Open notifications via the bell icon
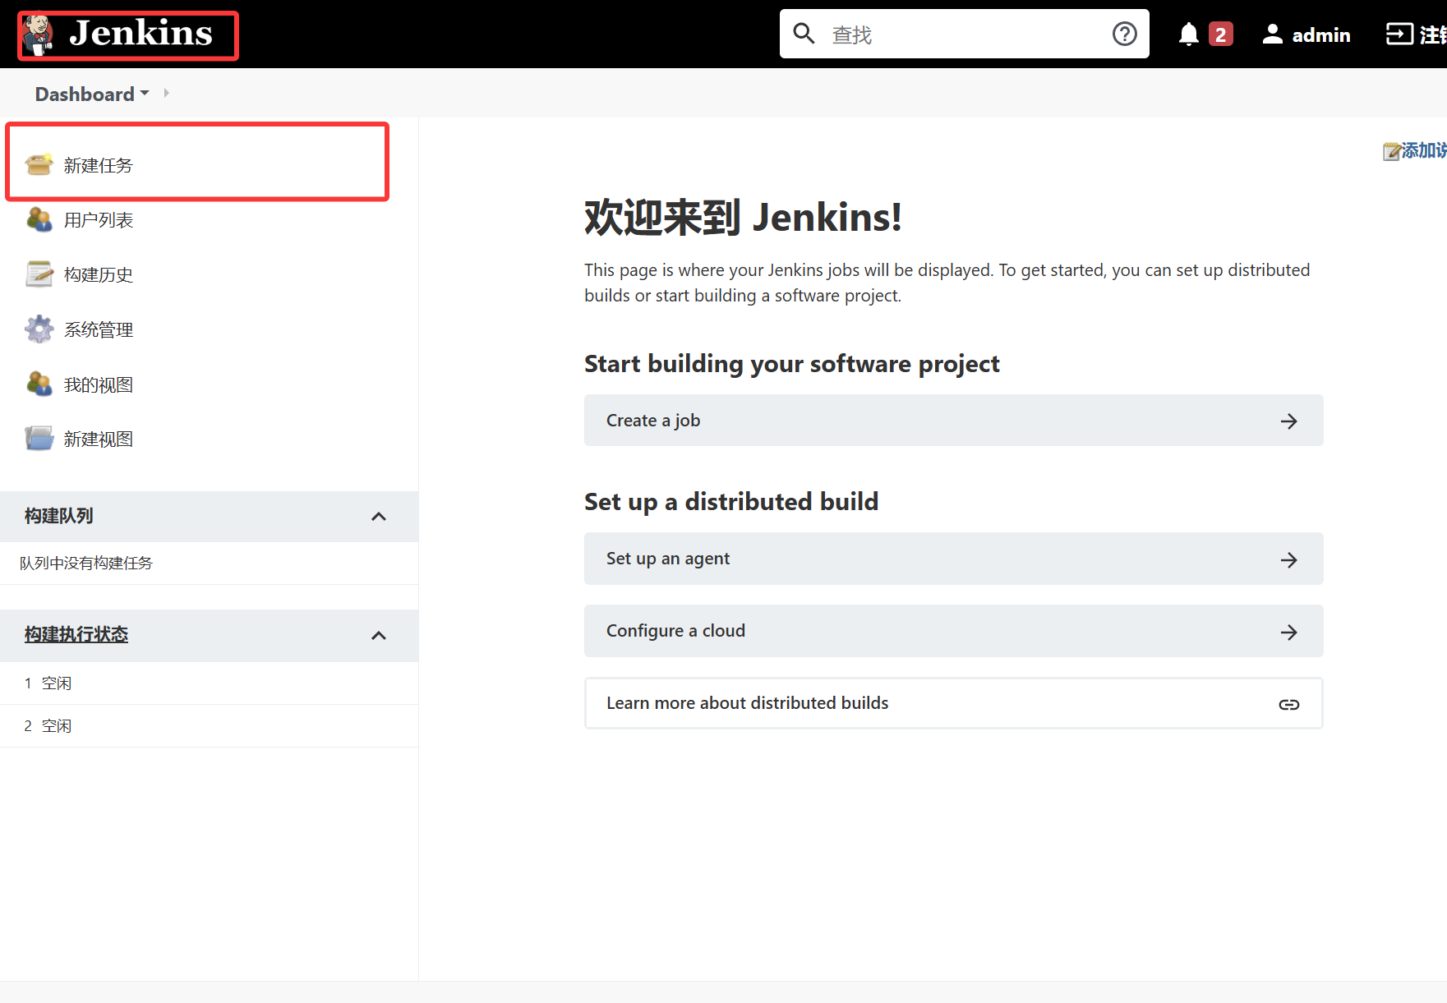The height and width of the screenshot is (1003, 1447). click(x=1188, y=35)
